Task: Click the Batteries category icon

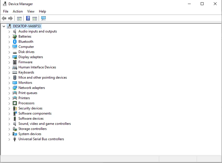Action: 15,36
